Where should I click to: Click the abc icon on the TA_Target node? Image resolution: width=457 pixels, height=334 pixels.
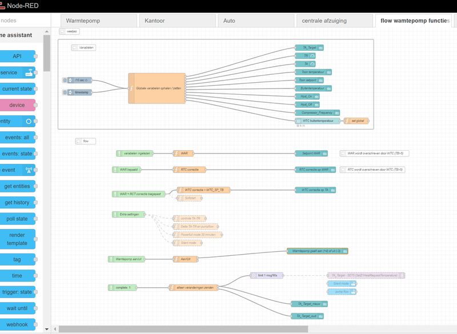tap(320, 47)
